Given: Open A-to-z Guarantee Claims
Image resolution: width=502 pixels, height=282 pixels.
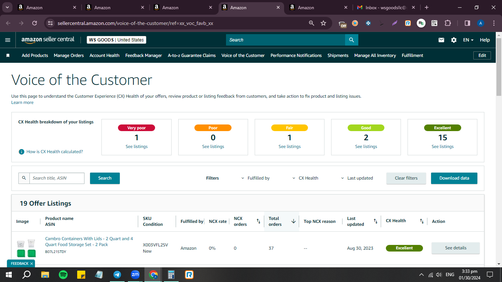Looking at the screenshot, I should pyautogui.click(x=192, y=55).
